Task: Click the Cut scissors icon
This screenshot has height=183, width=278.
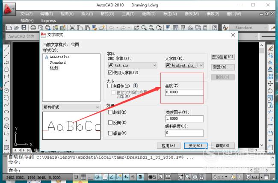Action: point(72,28)
